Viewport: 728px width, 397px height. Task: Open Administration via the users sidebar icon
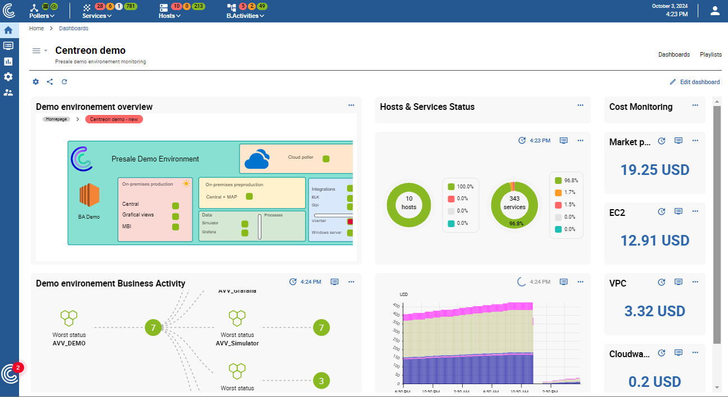pos(8,92)
